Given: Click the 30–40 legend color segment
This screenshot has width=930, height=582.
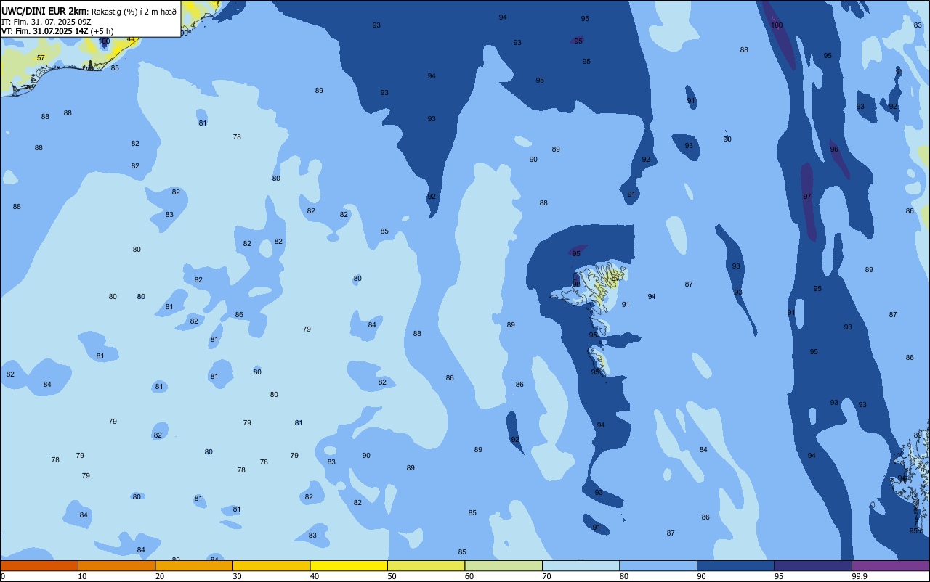Looking at the screenshot, I should click(271, 565).
